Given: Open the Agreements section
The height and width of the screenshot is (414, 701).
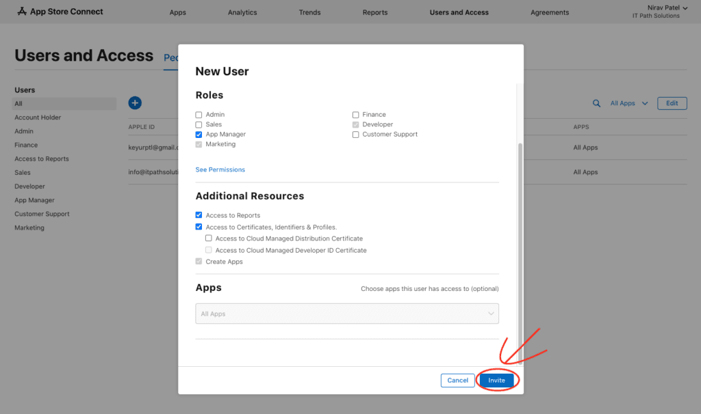Looking at the screenshot, I should click(x=550, y=12).
